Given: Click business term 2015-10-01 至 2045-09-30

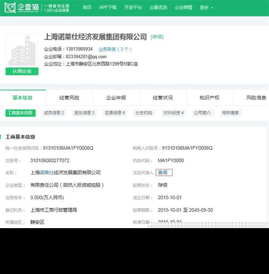Looking at the screenshot, I should 185,210.
